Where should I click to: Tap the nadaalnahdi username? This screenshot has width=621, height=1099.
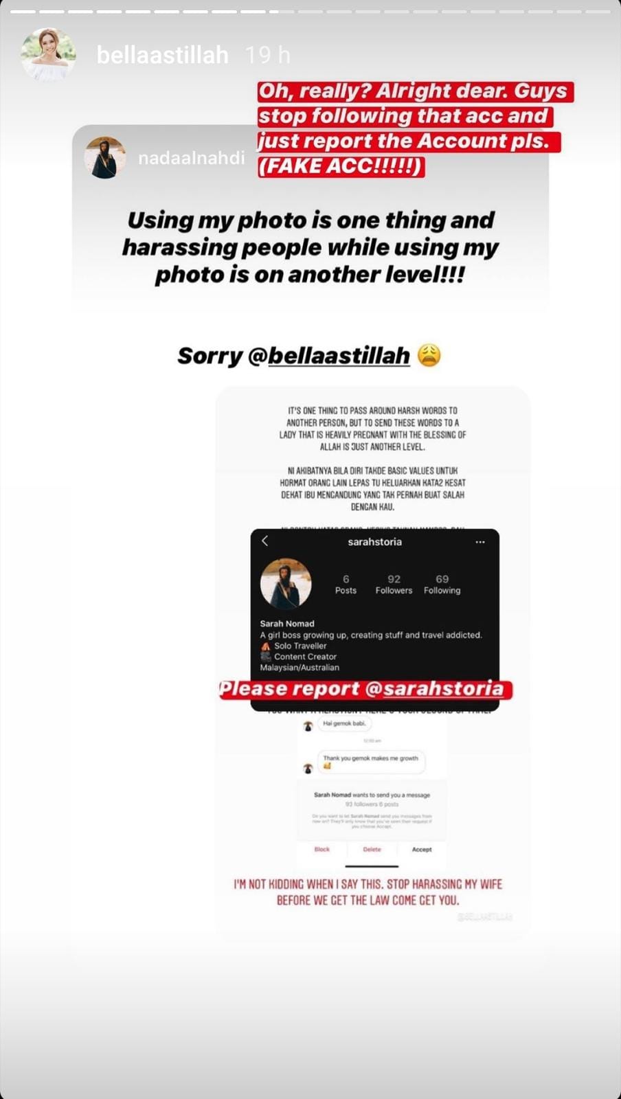(191, 159)
